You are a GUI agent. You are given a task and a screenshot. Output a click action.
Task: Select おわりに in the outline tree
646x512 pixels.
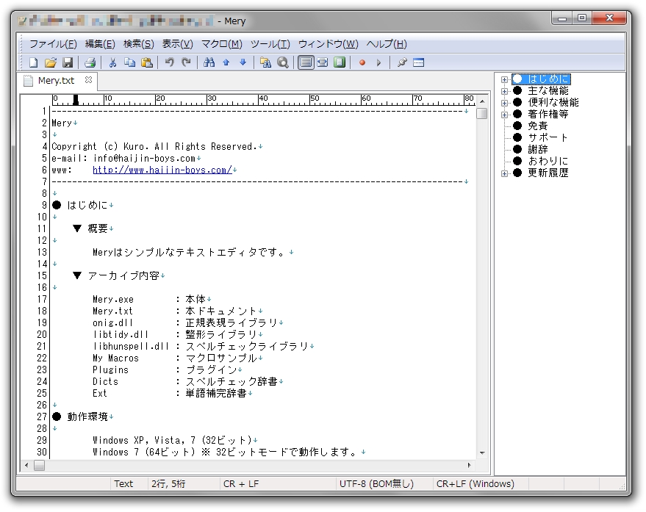click(548, 161)
